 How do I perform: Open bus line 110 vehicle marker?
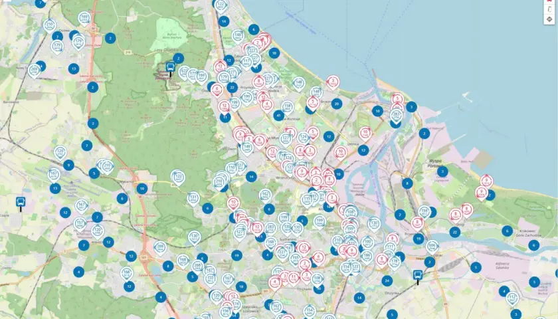(231, 168)
